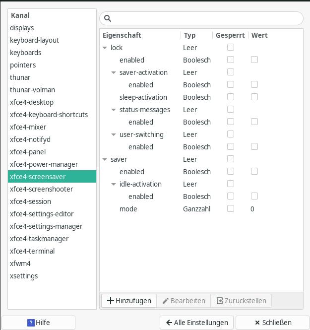Image resolution: width=310 pixels, height=330 pixels.
Task: Toggle Gesperrt checkbox for lock row
Action: click(x=231, y=47)
